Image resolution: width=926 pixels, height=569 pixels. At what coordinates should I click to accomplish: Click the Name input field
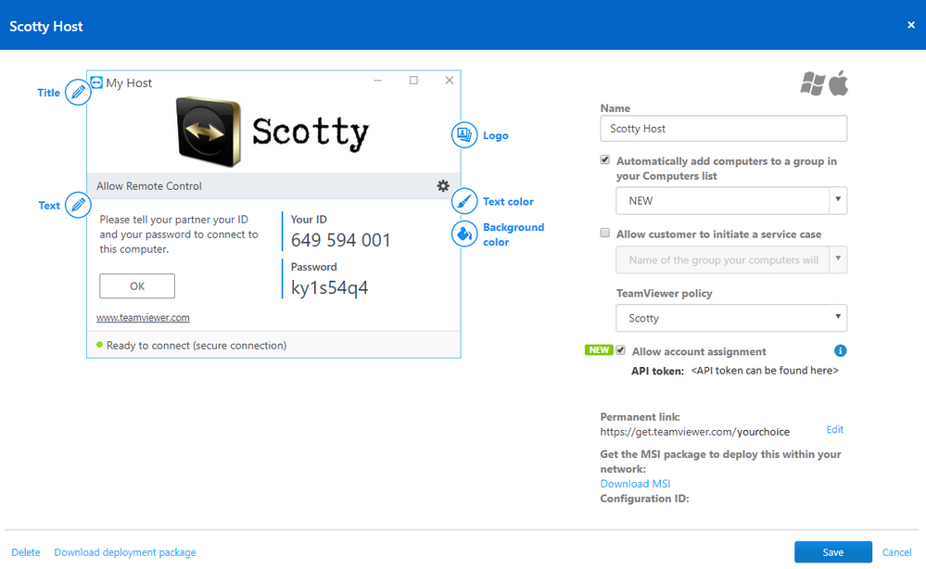[723, 129]
